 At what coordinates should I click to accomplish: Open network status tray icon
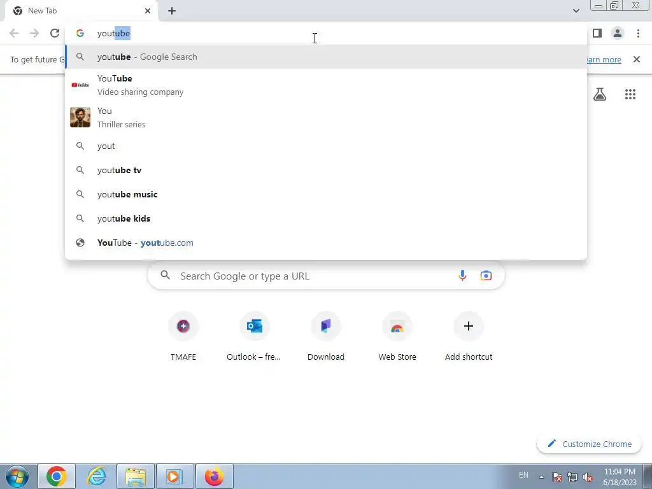[x=572, y=477]
